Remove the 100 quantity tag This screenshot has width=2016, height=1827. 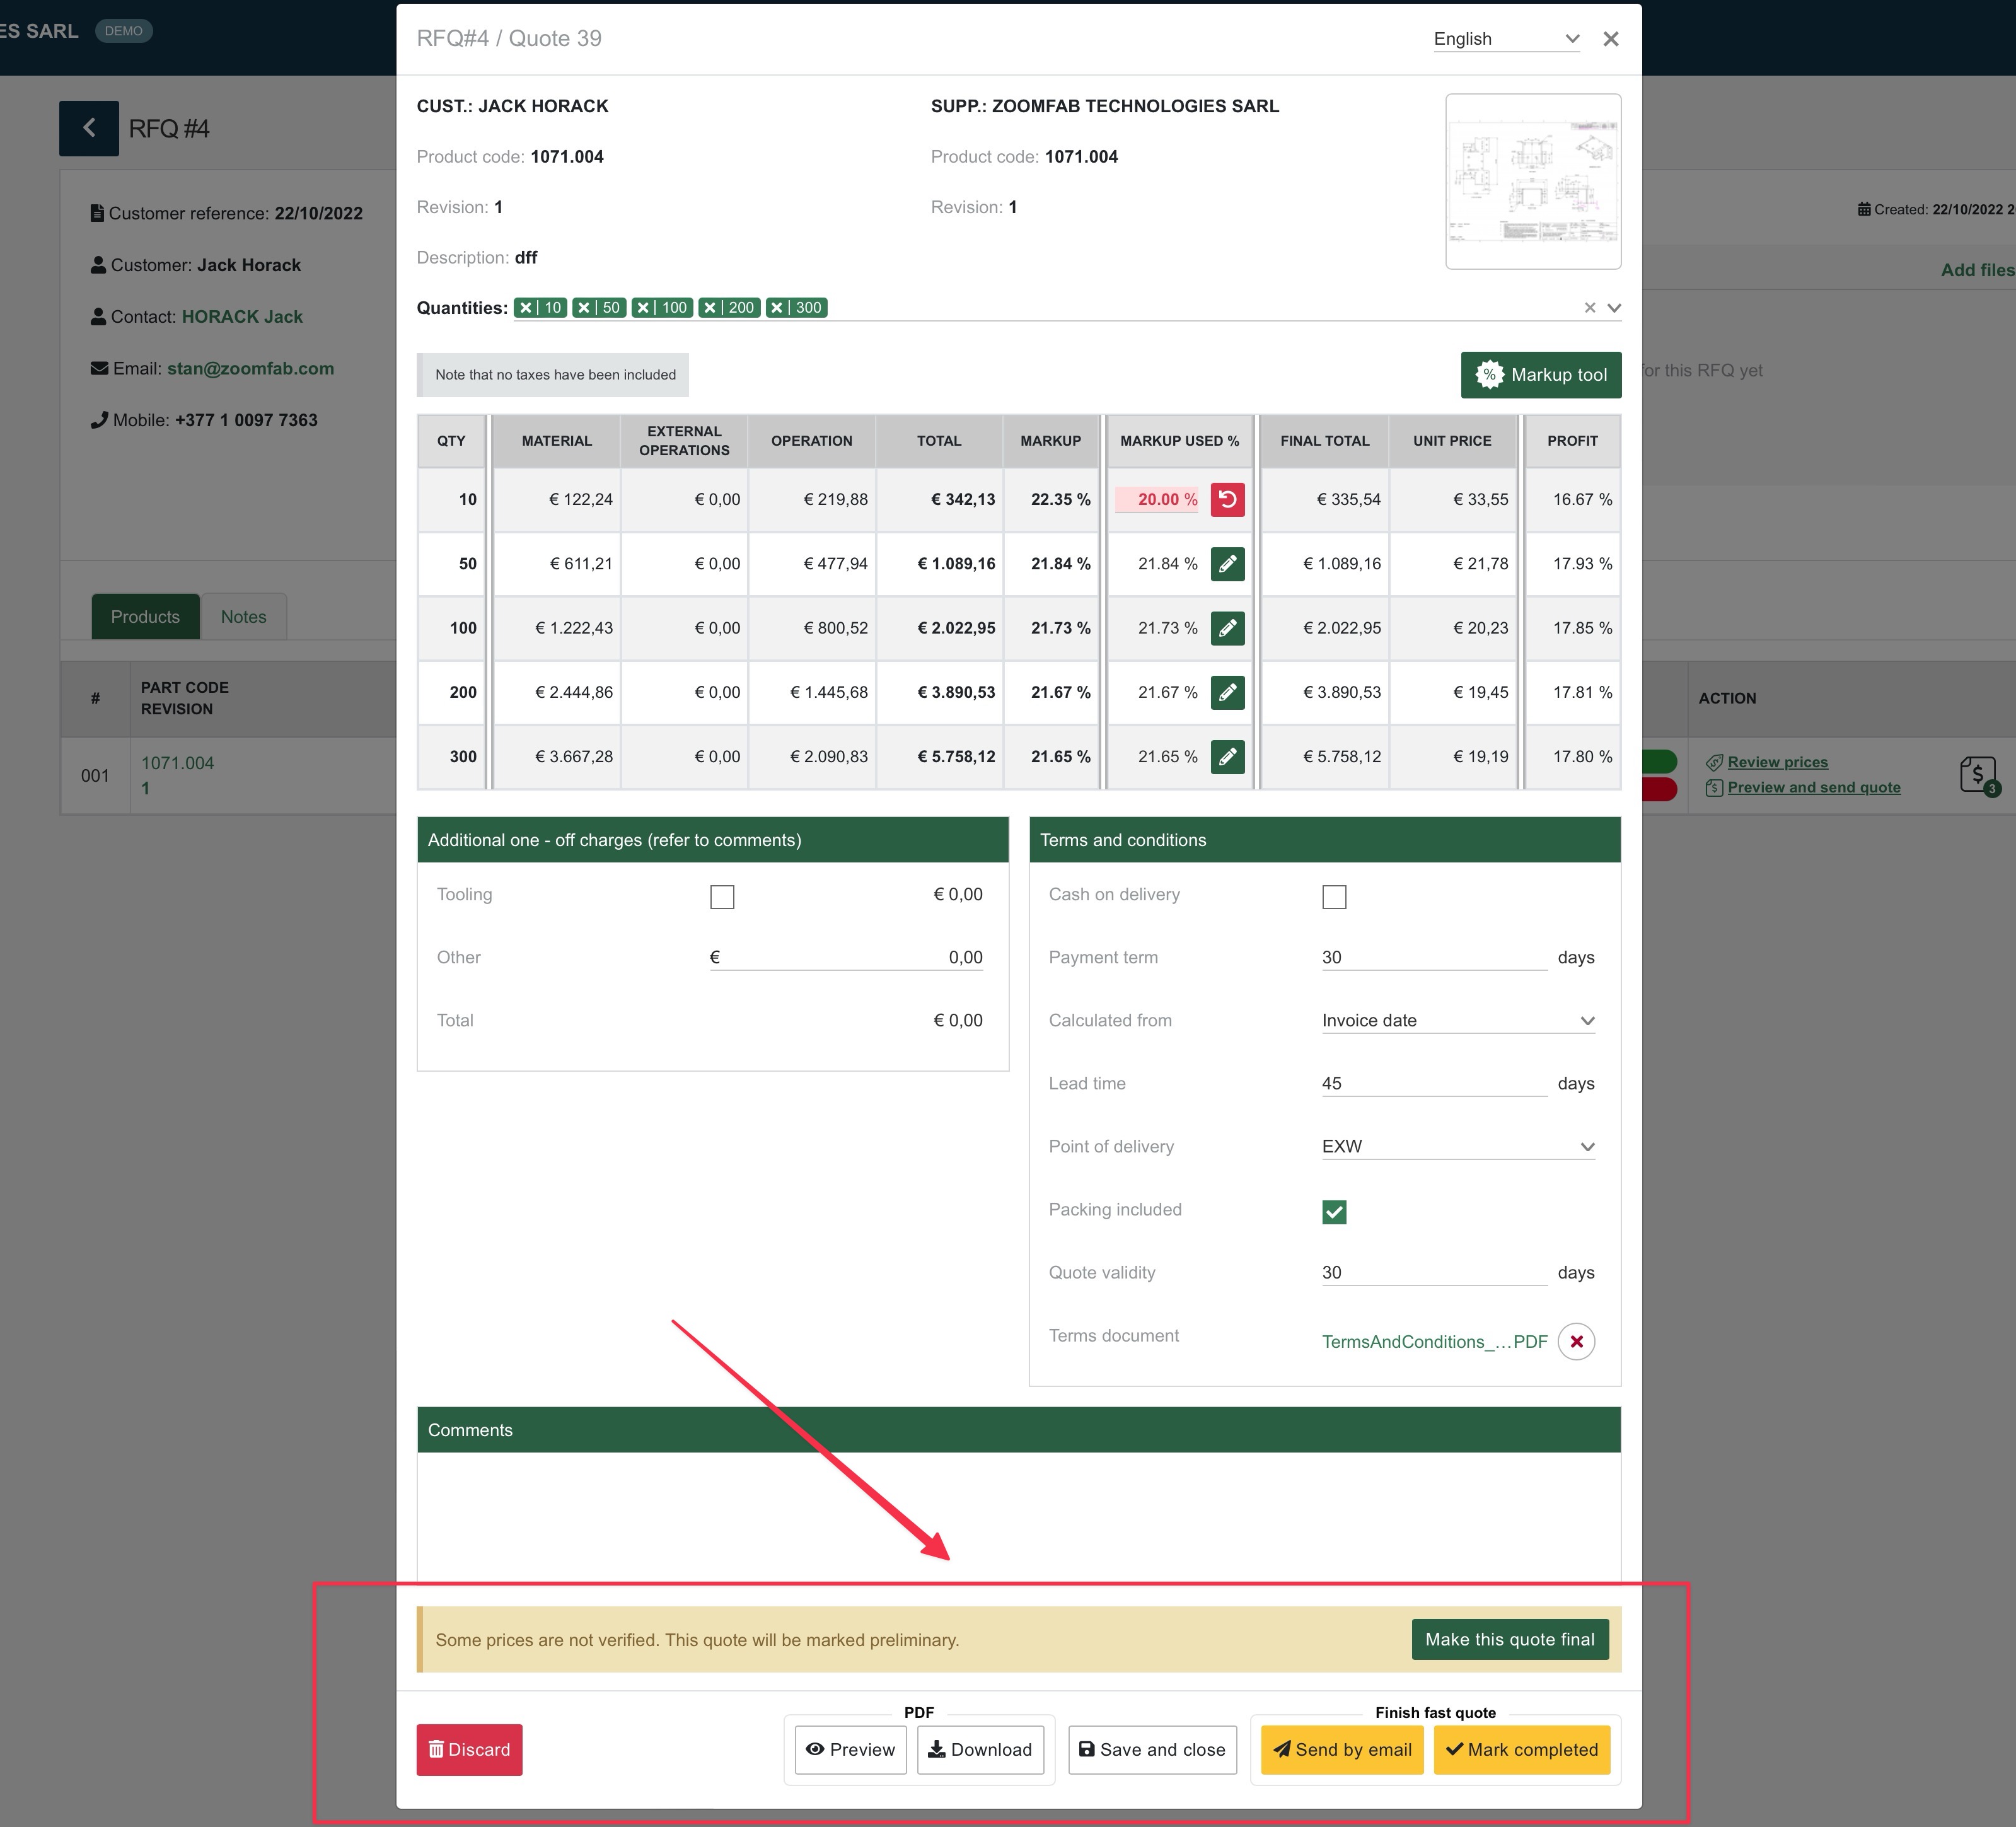[644, 308]
